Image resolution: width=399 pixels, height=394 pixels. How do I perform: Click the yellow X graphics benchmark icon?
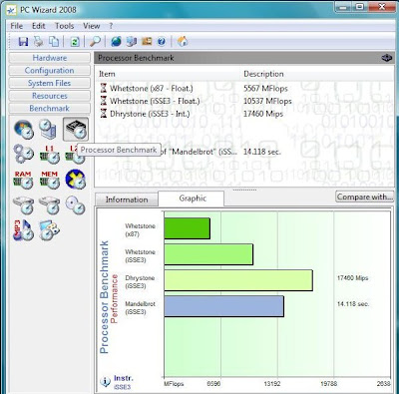pyautogui.click(x=76, y=180)
